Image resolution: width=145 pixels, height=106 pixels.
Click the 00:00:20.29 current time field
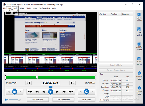[x=50, y=83]
